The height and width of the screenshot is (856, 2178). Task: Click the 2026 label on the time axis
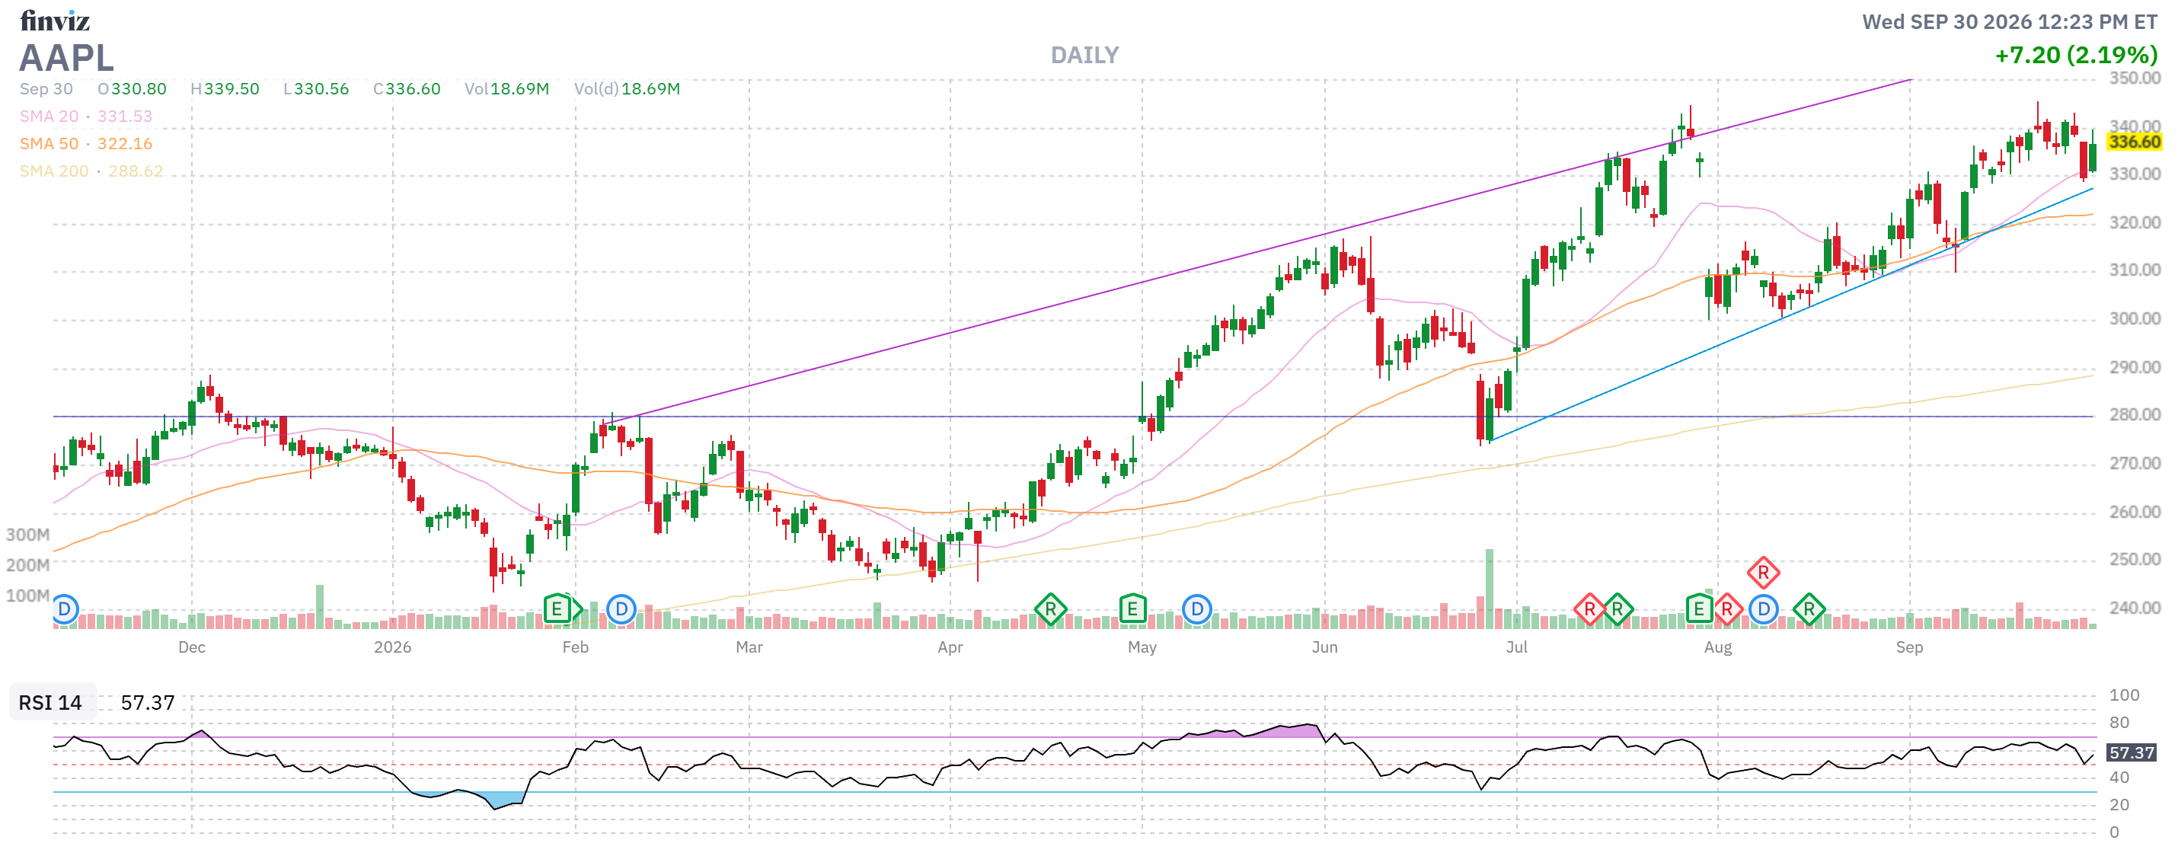point(393,647)
